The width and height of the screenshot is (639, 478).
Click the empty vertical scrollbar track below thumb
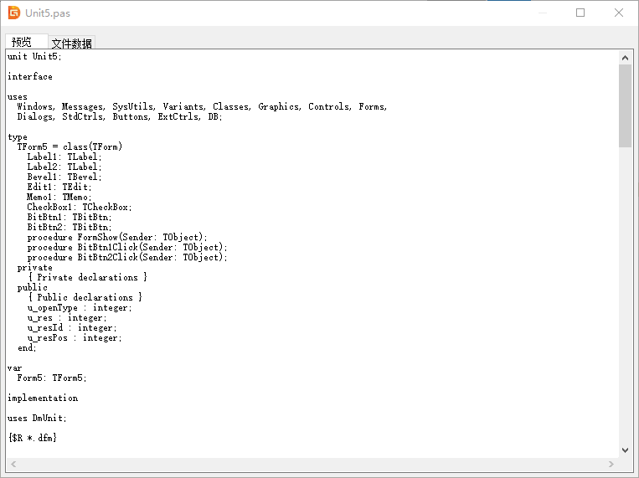(625, 296)
